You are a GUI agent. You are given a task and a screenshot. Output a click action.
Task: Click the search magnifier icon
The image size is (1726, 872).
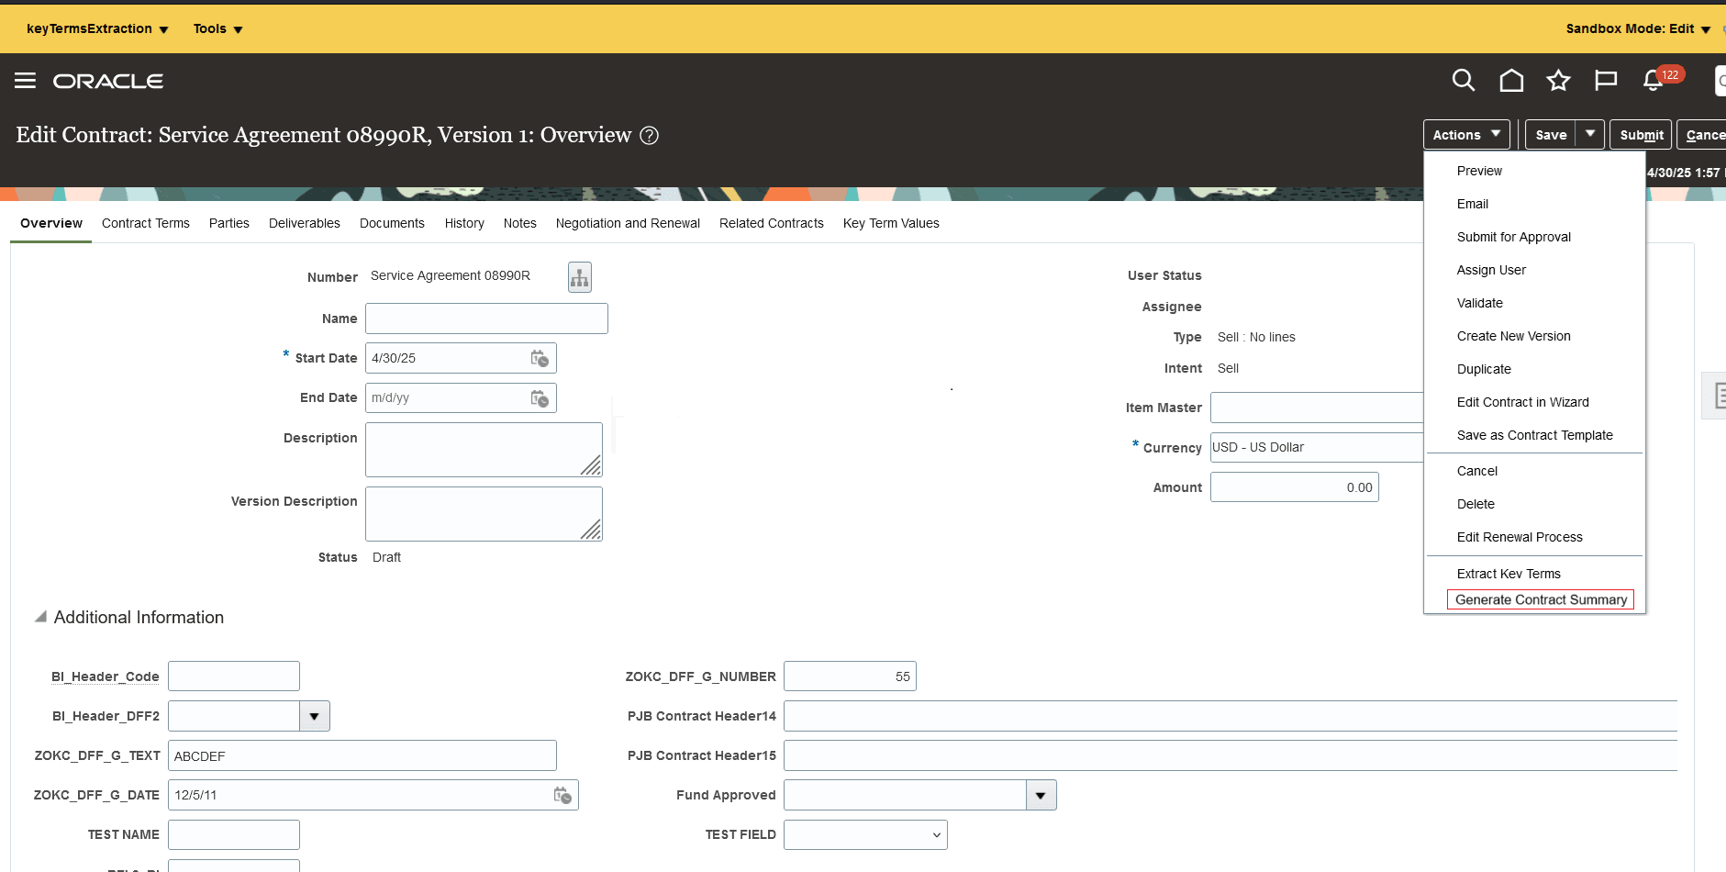pos(1463,81)
